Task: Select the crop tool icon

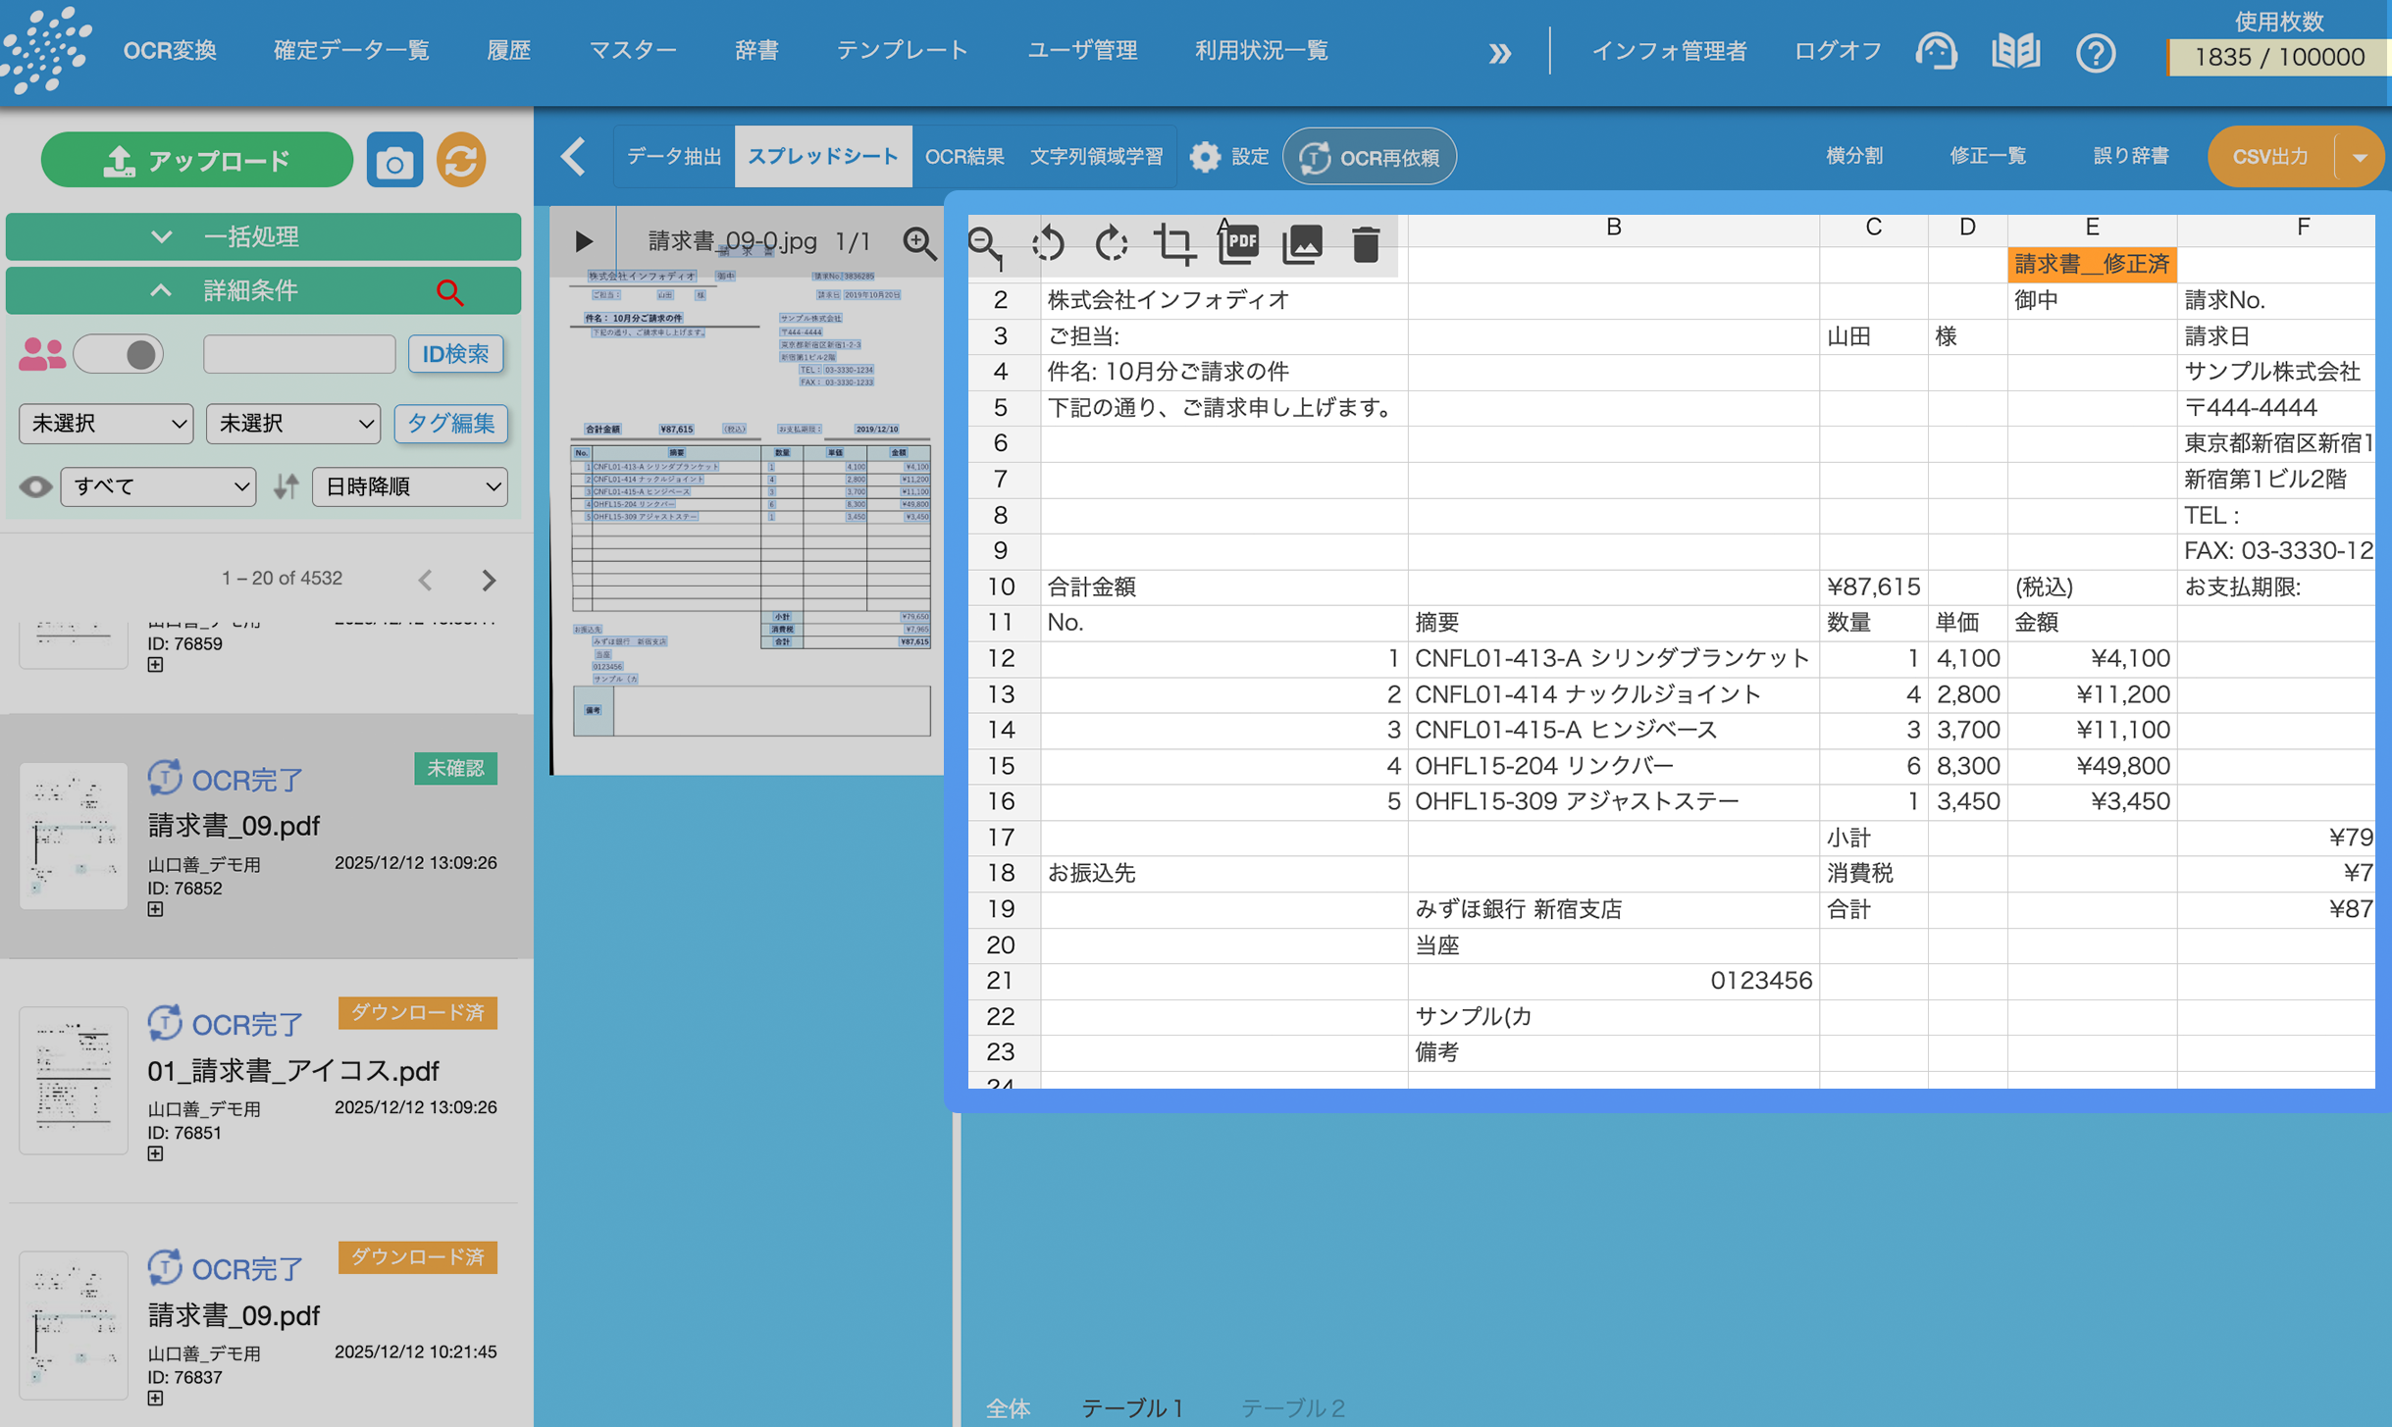Action: click(1174, 243)
